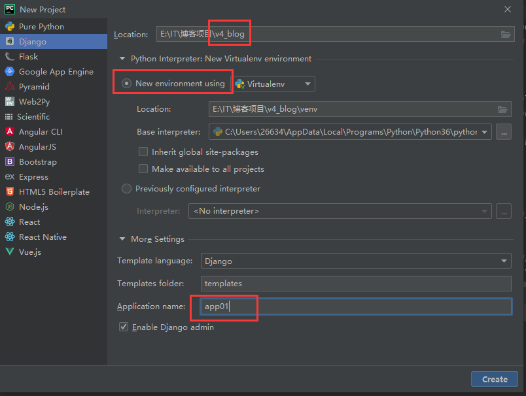Viewport: 526px width, 396px height.
Task: Select React Native project type
Action: [54, 237]
